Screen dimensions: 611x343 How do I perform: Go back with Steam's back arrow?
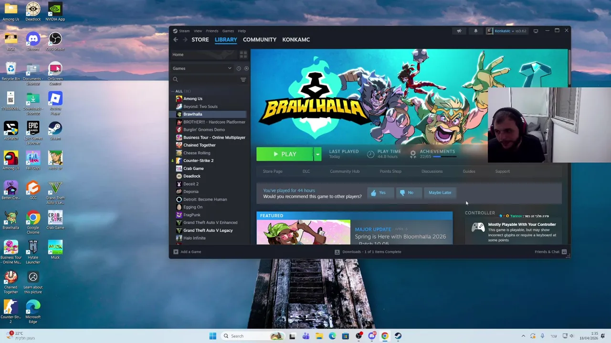click(176, 40)
